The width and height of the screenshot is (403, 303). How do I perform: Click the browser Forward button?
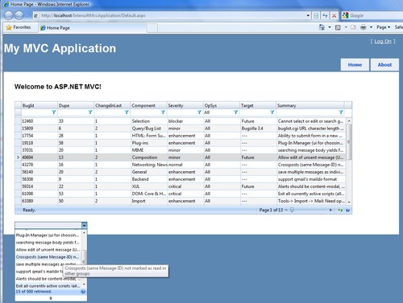point(19,15)
